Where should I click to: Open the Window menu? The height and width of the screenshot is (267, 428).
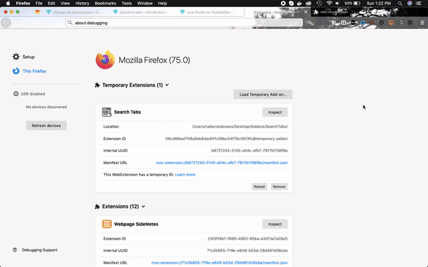(145, 3)
